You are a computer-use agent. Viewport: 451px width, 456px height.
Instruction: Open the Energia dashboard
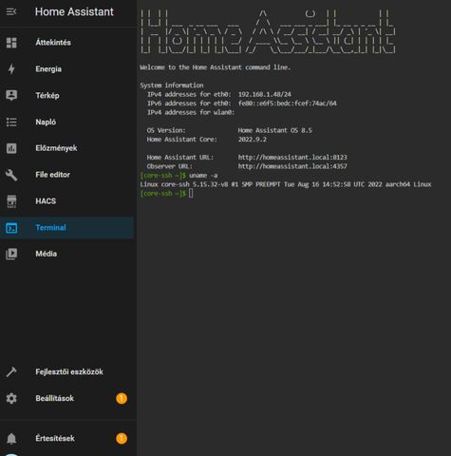click(66, 69)
